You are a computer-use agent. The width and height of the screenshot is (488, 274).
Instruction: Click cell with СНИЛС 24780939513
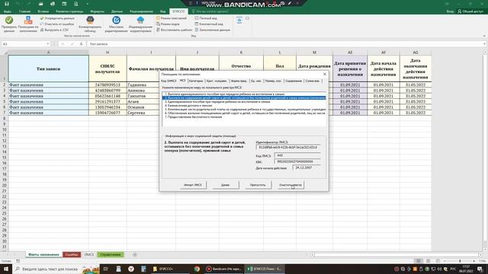click(x=108, y=84)
